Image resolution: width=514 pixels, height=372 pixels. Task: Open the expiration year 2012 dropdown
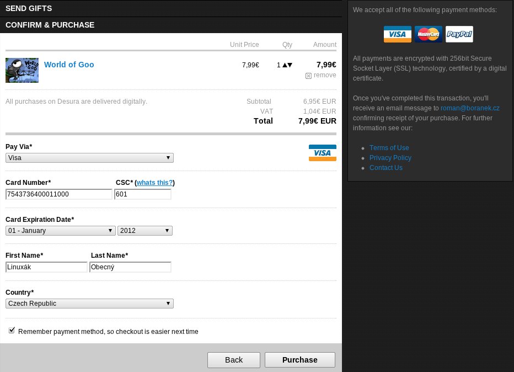(x=144, y=231)
